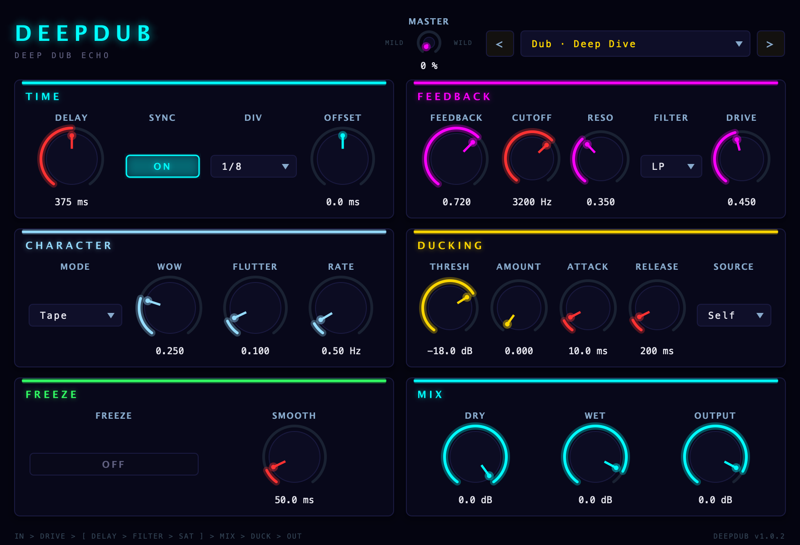Click the 0.000 ducking amount value

519,351
